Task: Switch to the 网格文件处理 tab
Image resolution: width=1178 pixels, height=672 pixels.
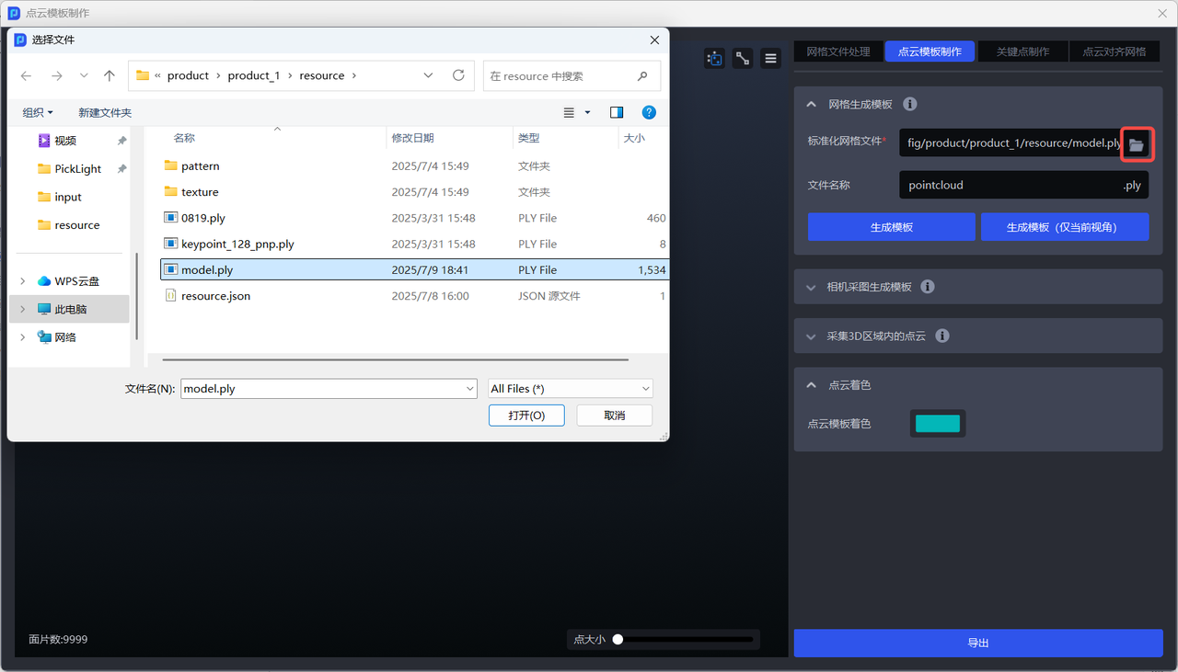Action: click(x=837, y=51)
